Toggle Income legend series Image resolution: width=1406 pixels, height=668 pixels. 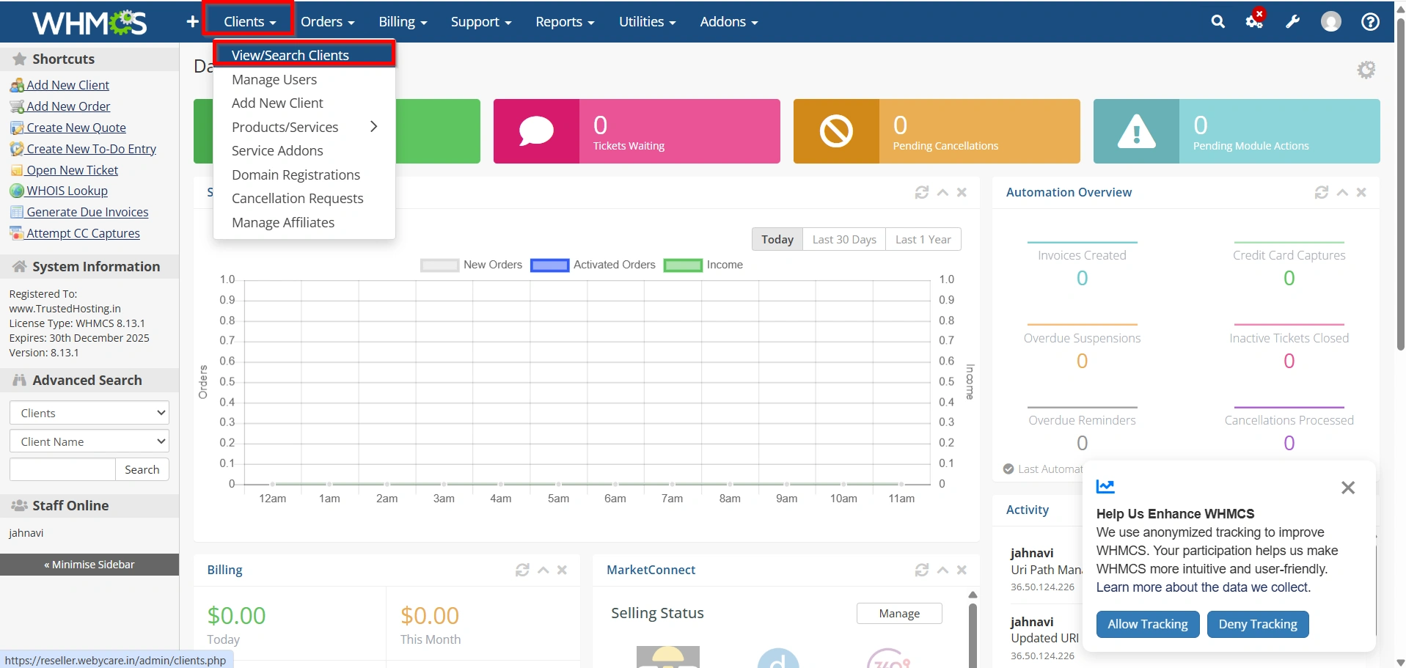coord(703,265)
